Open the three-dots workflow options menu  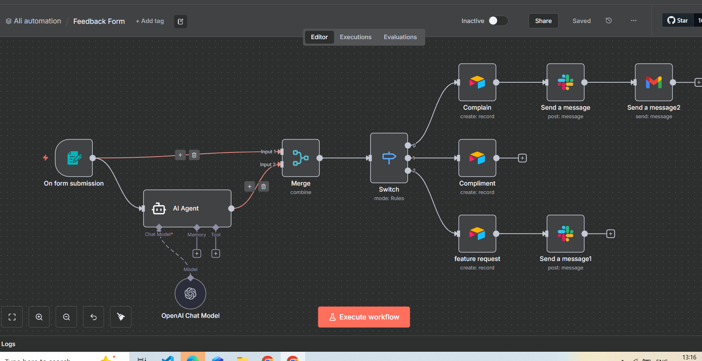(x=633, y=21)
